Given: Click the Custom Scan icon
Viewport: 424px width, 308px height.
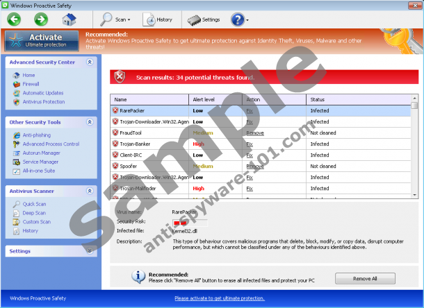Looking at the screenshot, I should (16, 222).
